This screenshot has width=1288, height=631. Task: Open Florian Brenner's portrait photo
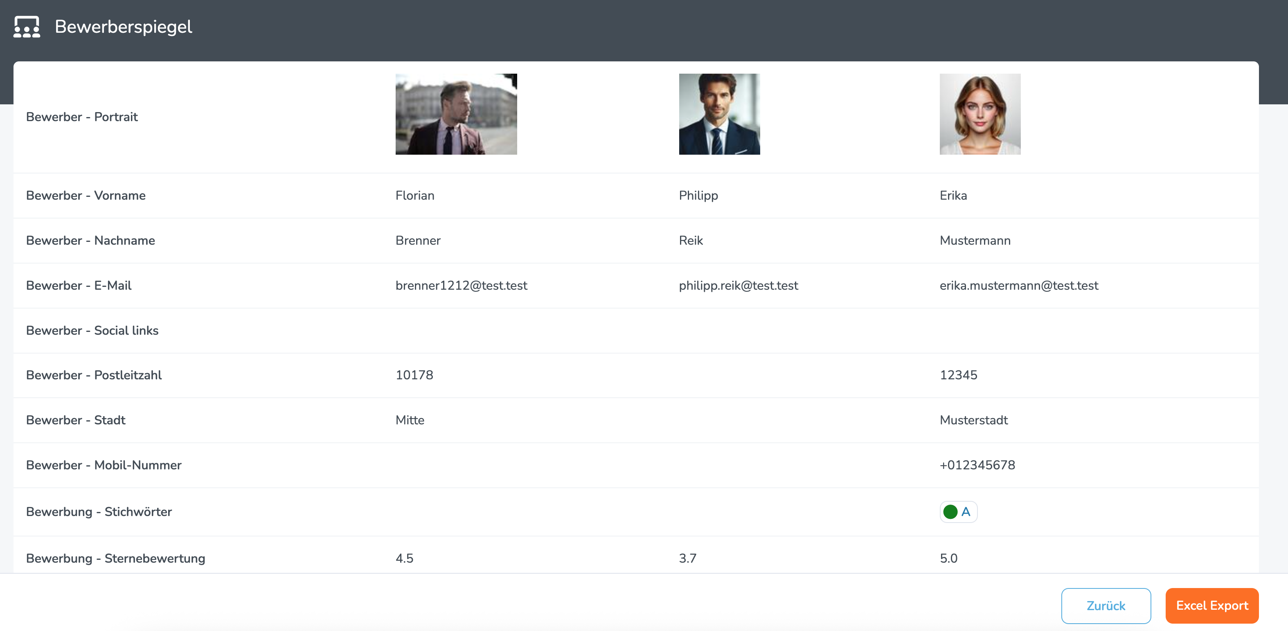[x=456, y=114]
